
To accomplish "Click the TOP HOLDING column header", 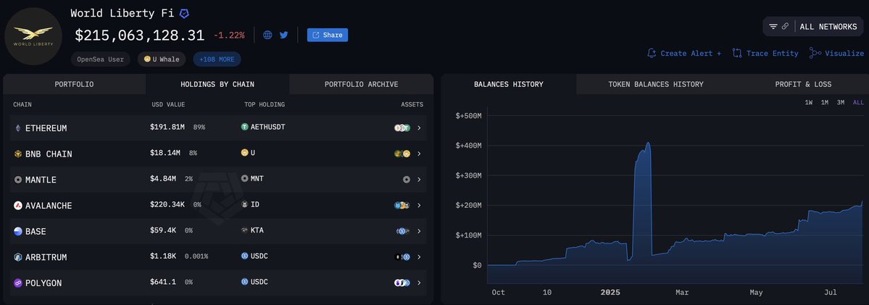I will (x=265, y=104).
